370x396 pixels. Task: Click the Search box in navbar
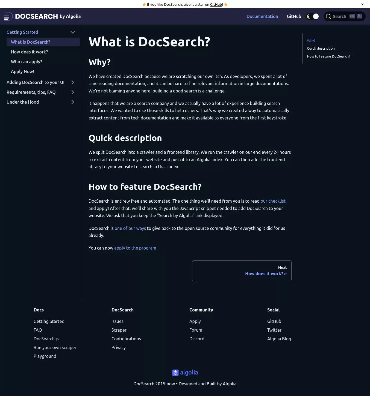[x=344, y=16]
